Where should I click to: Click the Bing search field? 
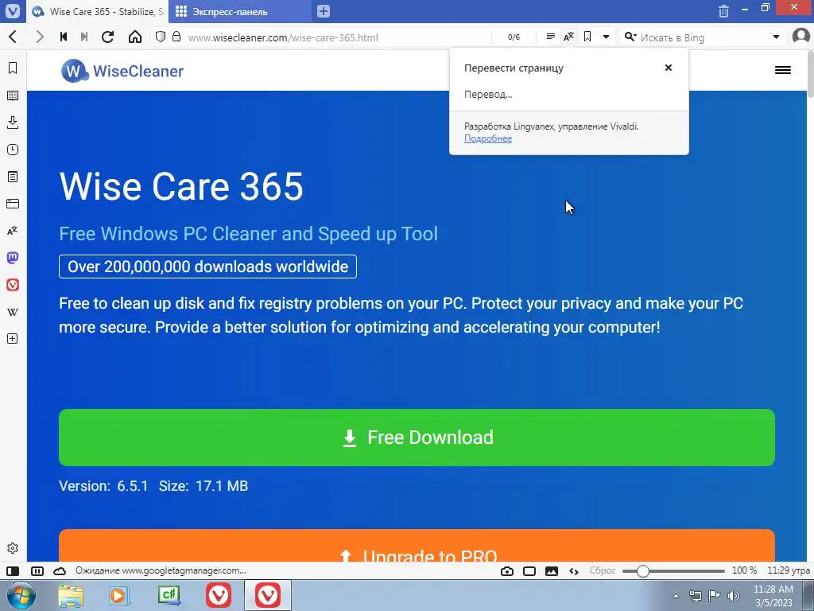point(704,37)
